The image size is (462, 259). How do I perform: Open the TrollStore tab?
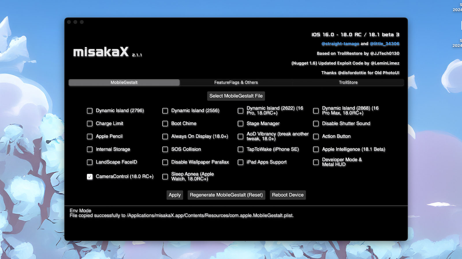click(348, 82)
